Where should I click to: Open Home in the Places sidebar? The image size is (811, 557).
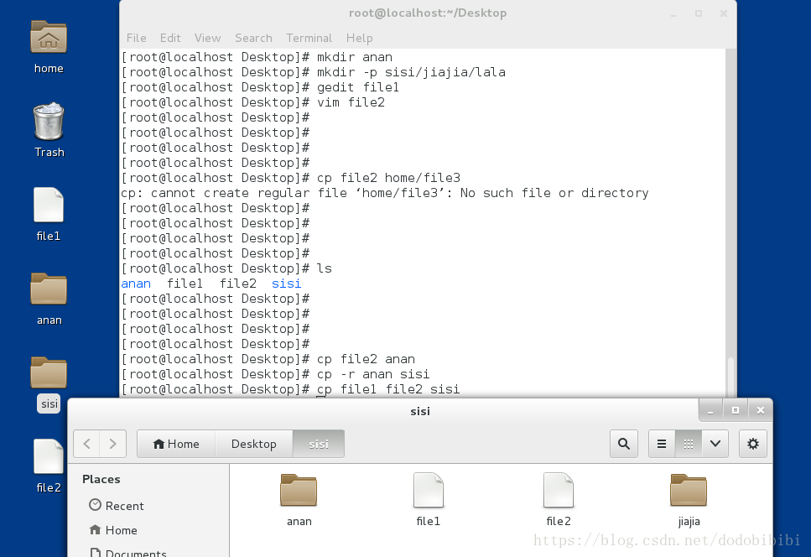(113, 530)
